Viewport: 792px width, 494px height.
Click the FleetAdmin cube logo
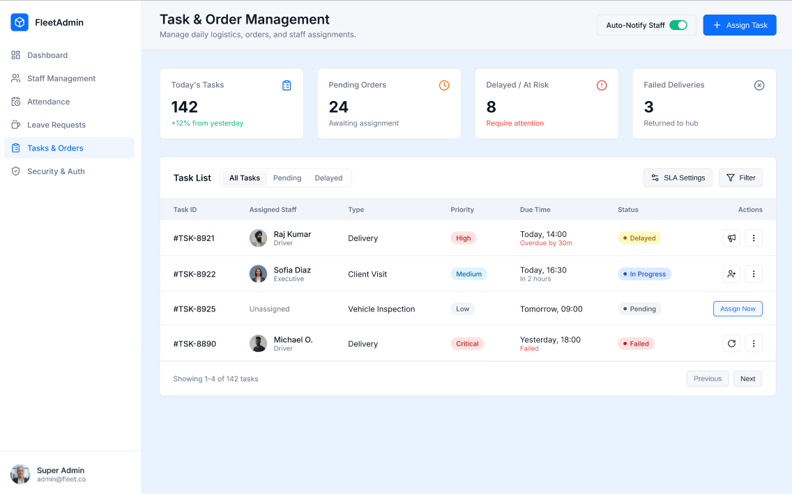click(x=20, y=22)
